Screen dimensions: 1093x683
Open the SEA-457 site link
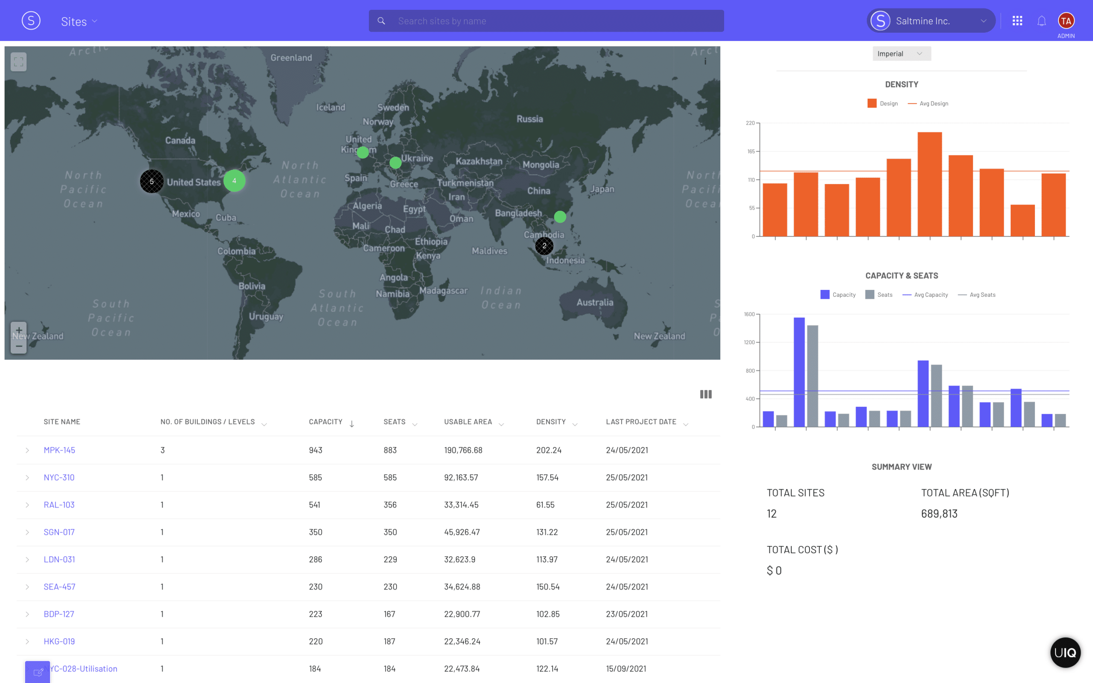point(59,587)
